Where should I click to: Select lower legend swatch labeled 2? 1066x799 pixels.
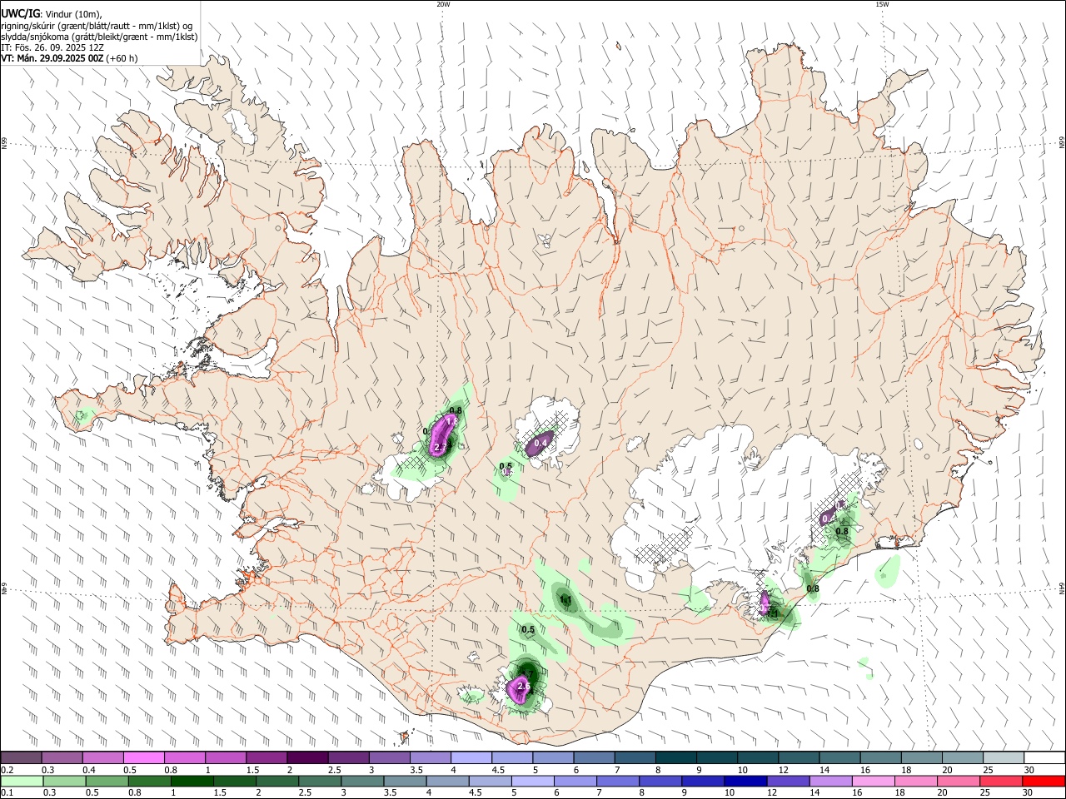point(276,781)
